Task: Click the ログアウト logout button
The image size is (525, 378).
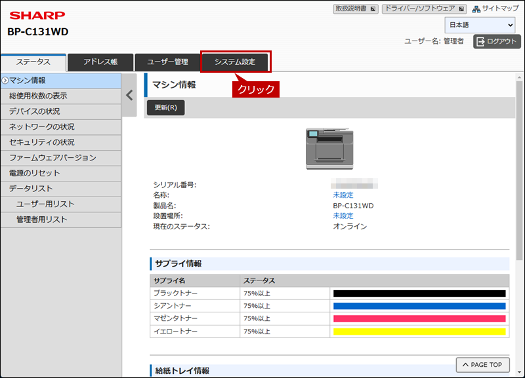Action: (497, 41)
